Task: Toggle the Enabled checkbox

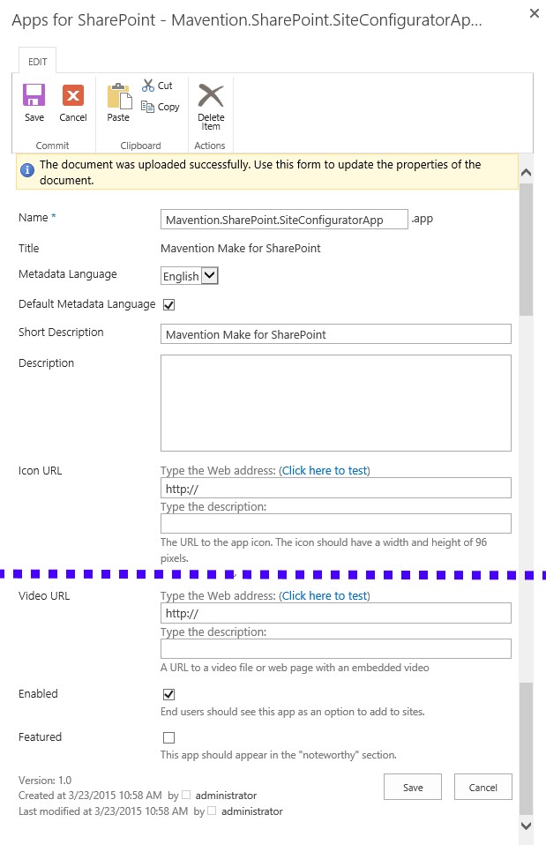Action: [x=168, y=695]
